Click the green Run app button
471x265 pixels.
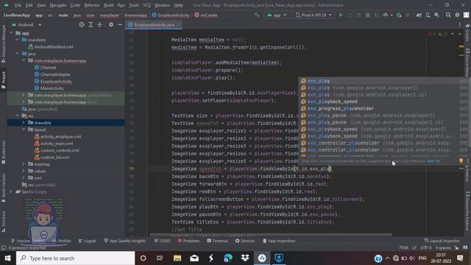[341, 15]
